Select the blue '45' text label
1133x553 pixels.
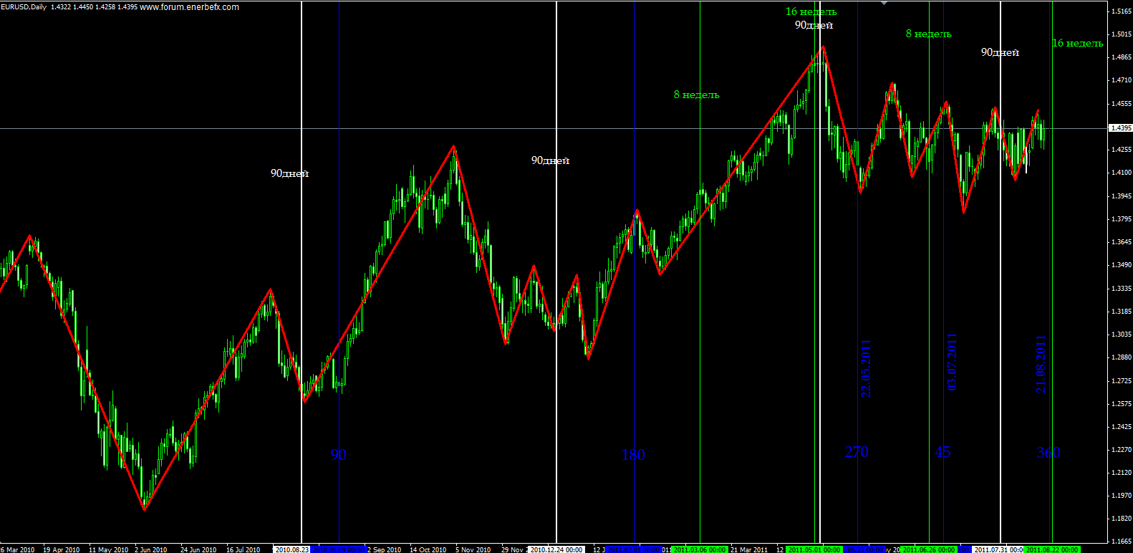click(942, 452)
